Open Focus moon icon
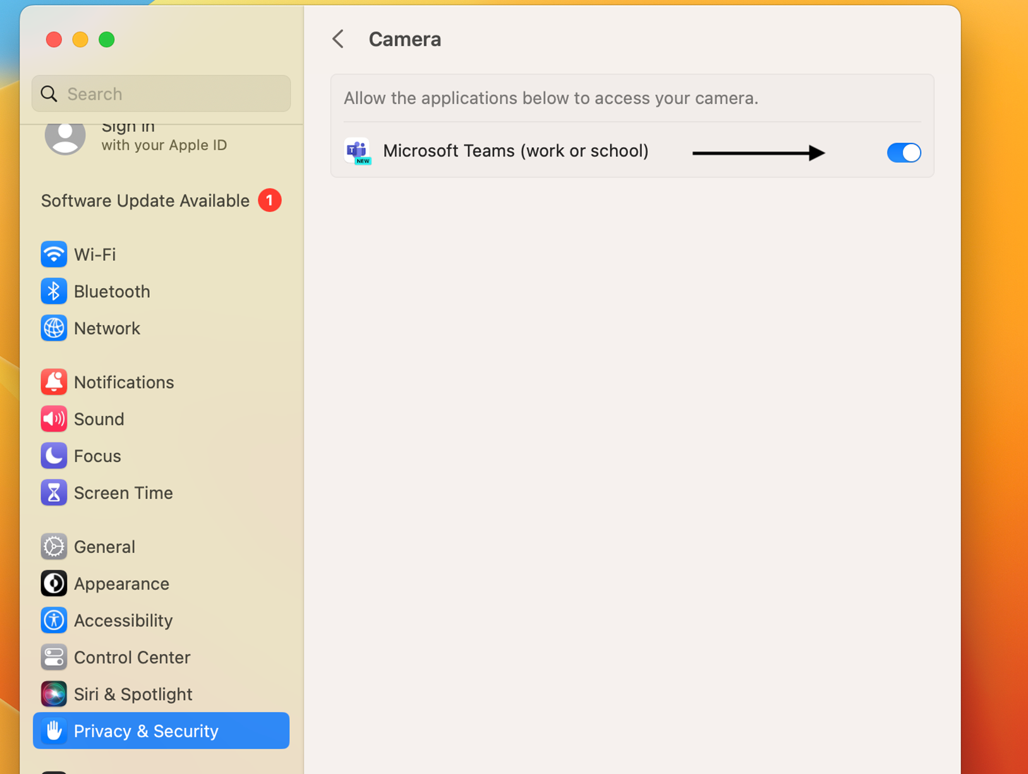 click(54, 456)
